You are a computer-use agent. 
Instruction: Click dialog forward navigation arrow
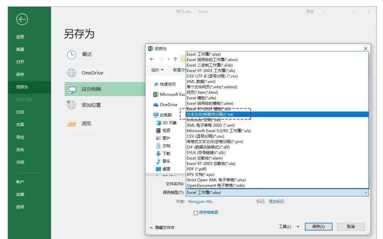tap(161, 59)
